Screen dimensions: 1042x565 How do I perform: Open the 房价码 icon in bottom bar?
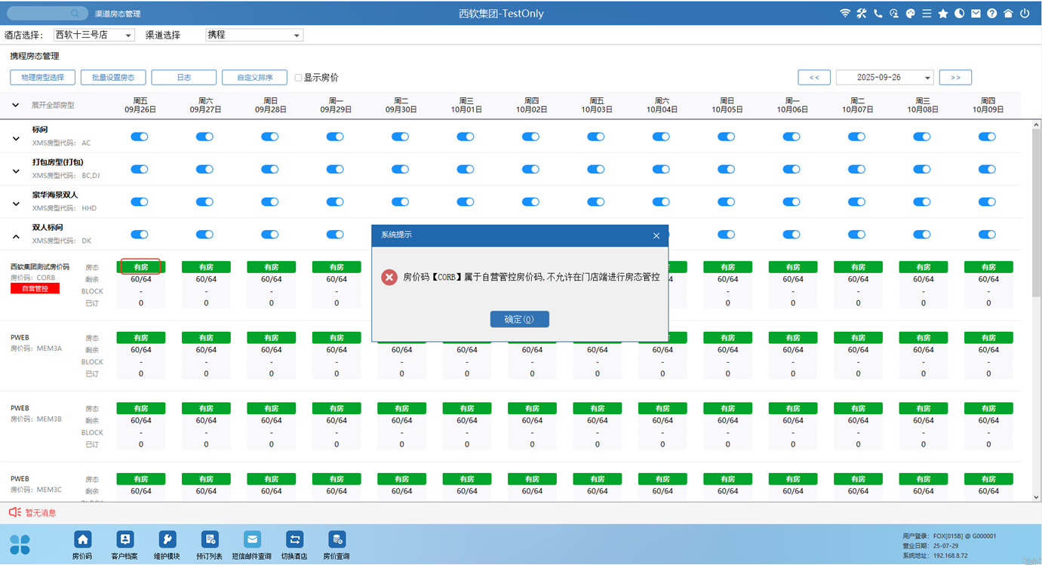(x=82, y=540)
